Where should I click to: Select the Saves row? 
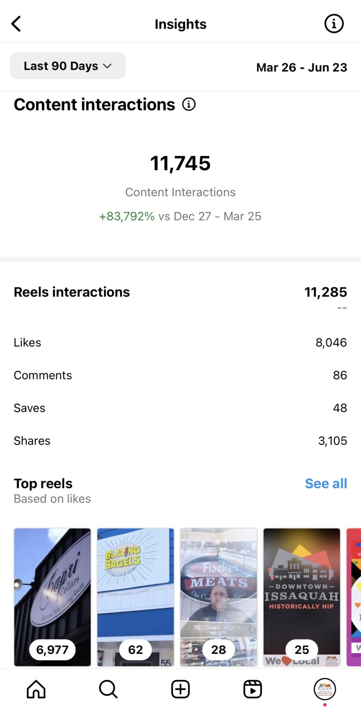coord(180,408)
